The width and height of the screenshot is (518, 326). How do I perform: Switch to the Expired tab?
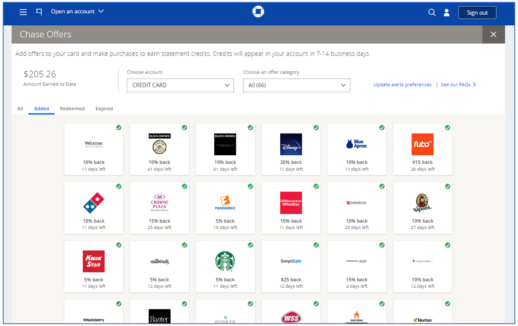coord(104,109)
